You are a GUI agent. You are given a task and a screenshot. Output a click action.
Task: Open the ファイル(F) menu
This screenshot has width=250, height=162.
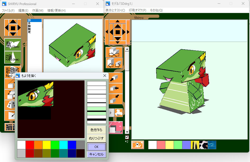coord(8,11)
